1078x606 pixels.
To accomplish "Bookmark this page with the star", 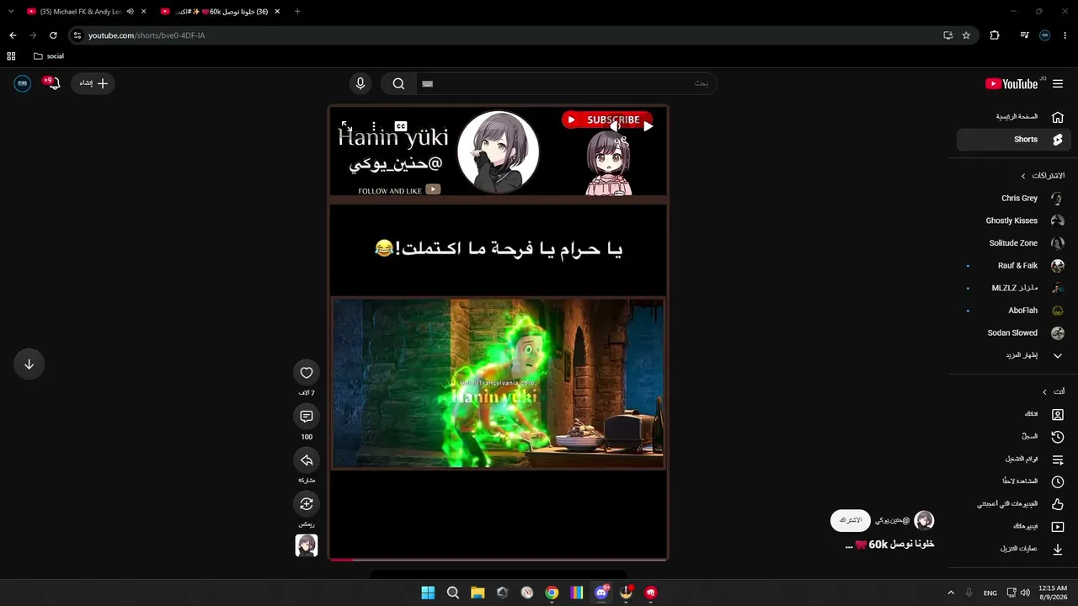I will pos(966,35).
